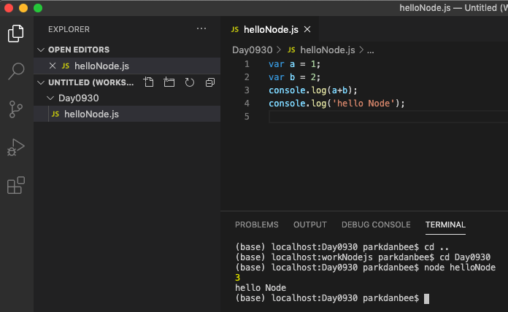The width and height of the screenshot is (508, 312).
Task: Click the green fullscreen window button
Action: tap(38, 8)
